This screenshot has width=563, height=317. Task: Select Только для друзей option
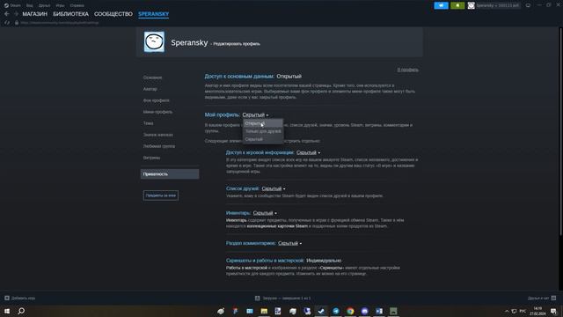(263, 131)
